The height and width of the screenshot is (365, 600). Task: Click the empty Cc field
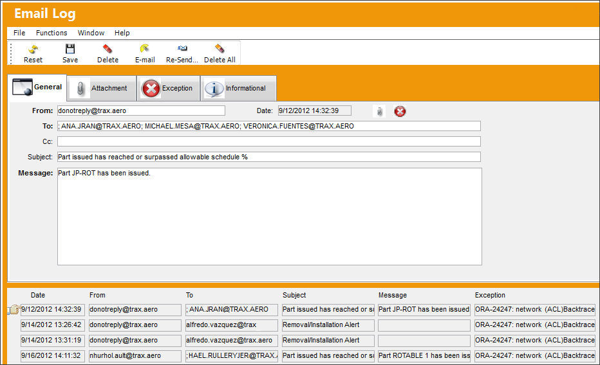(269, 141)
